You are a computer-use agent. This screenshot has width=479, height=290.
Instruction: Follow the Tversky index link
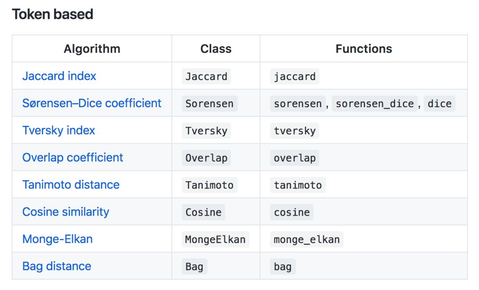(59, 131)
